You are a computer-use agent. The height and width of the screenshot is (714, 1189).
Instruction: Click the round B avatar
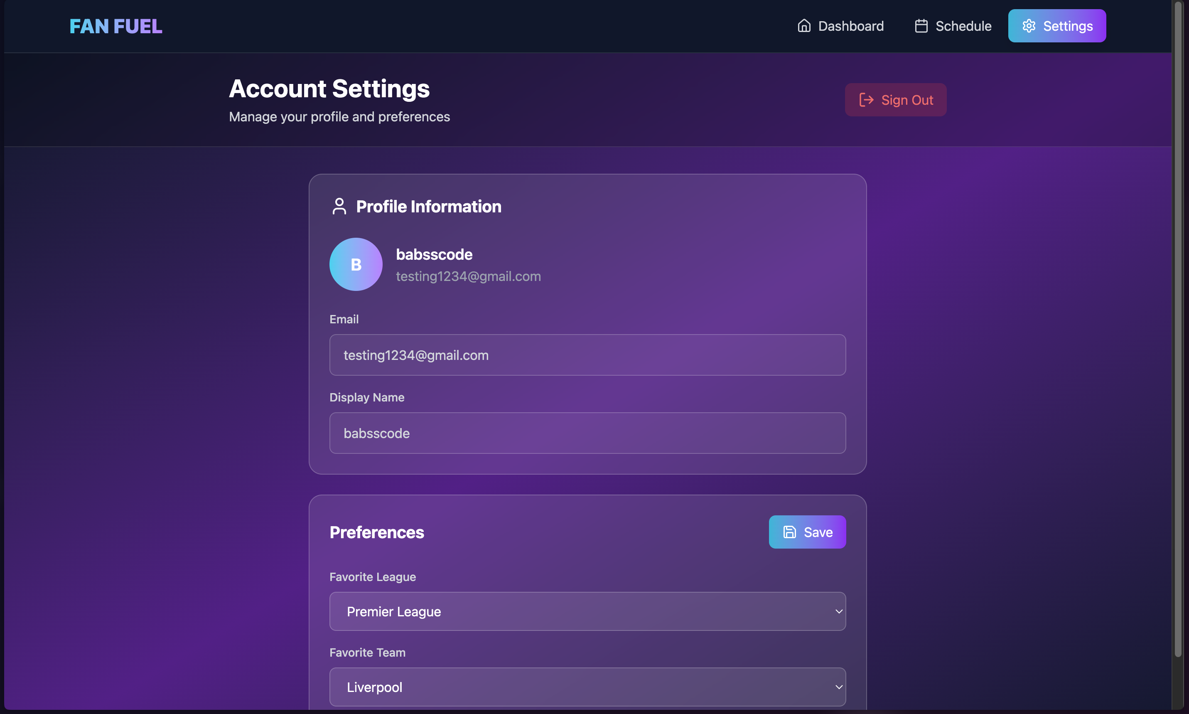click(x=356, y=264)
